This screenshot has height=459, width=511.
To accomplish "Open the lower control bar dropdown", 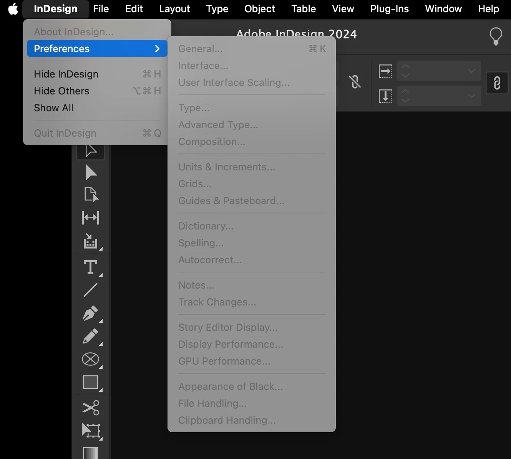I will [x=471, y=96].
